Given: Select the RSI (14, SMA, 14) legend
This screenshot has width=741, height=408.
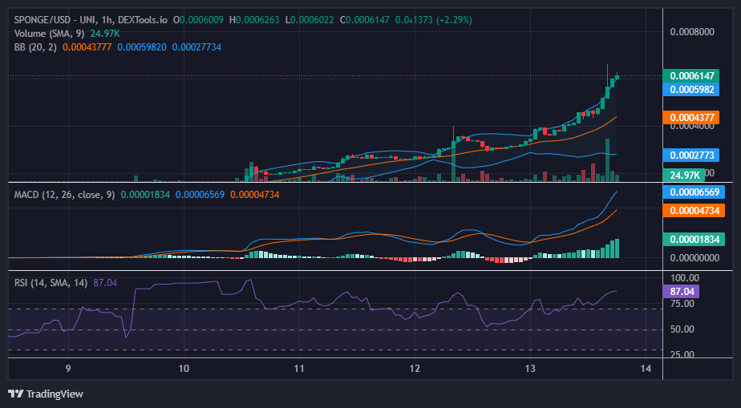Looking at the screenshot, I should pos(51,283).
